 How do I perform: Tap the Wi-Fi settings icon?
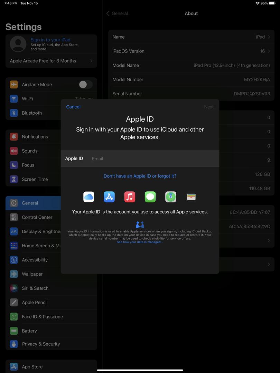tap(14, 99)
